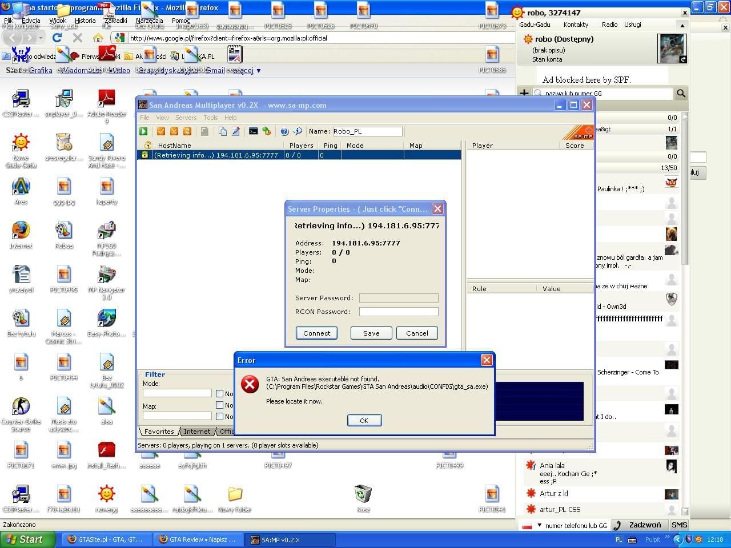731x548 pixels.
Task: Select the Counter-Strike Source desktop icon
Action: tap(21, 414)
